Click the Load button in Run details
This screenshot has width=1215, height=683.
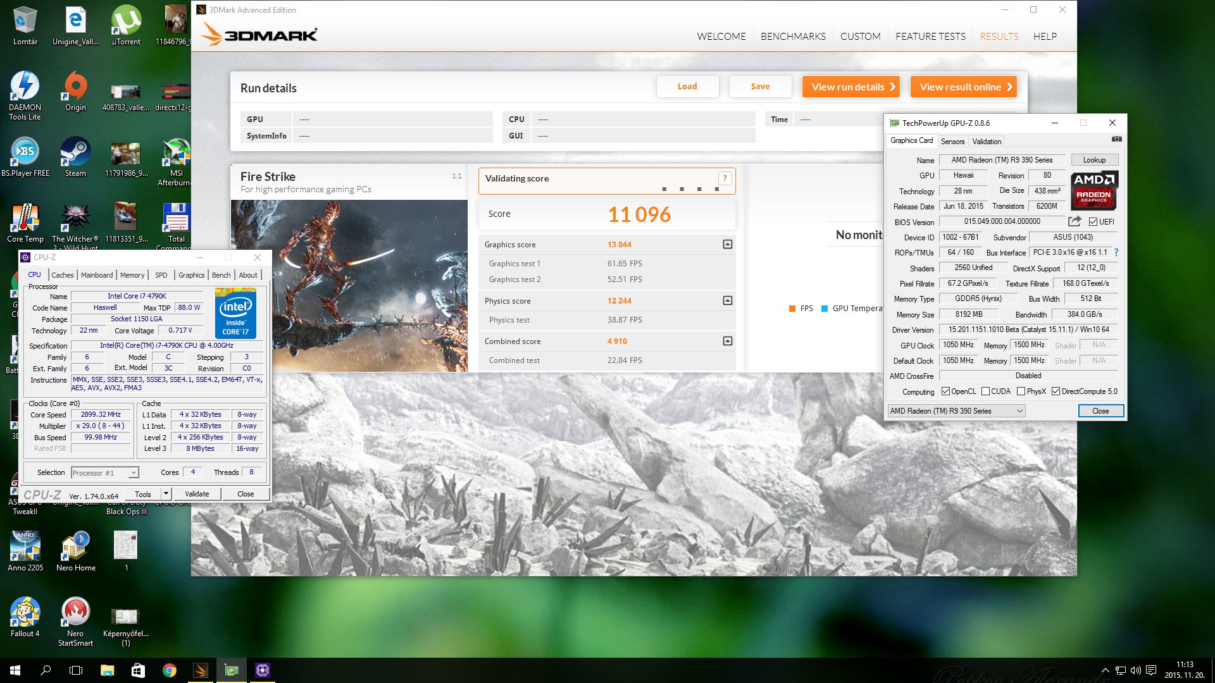click(687, 87)
